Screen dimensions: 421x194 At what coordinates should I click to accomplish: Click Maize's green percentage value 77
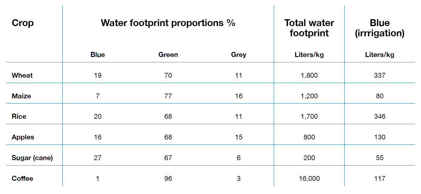point(168,96)
